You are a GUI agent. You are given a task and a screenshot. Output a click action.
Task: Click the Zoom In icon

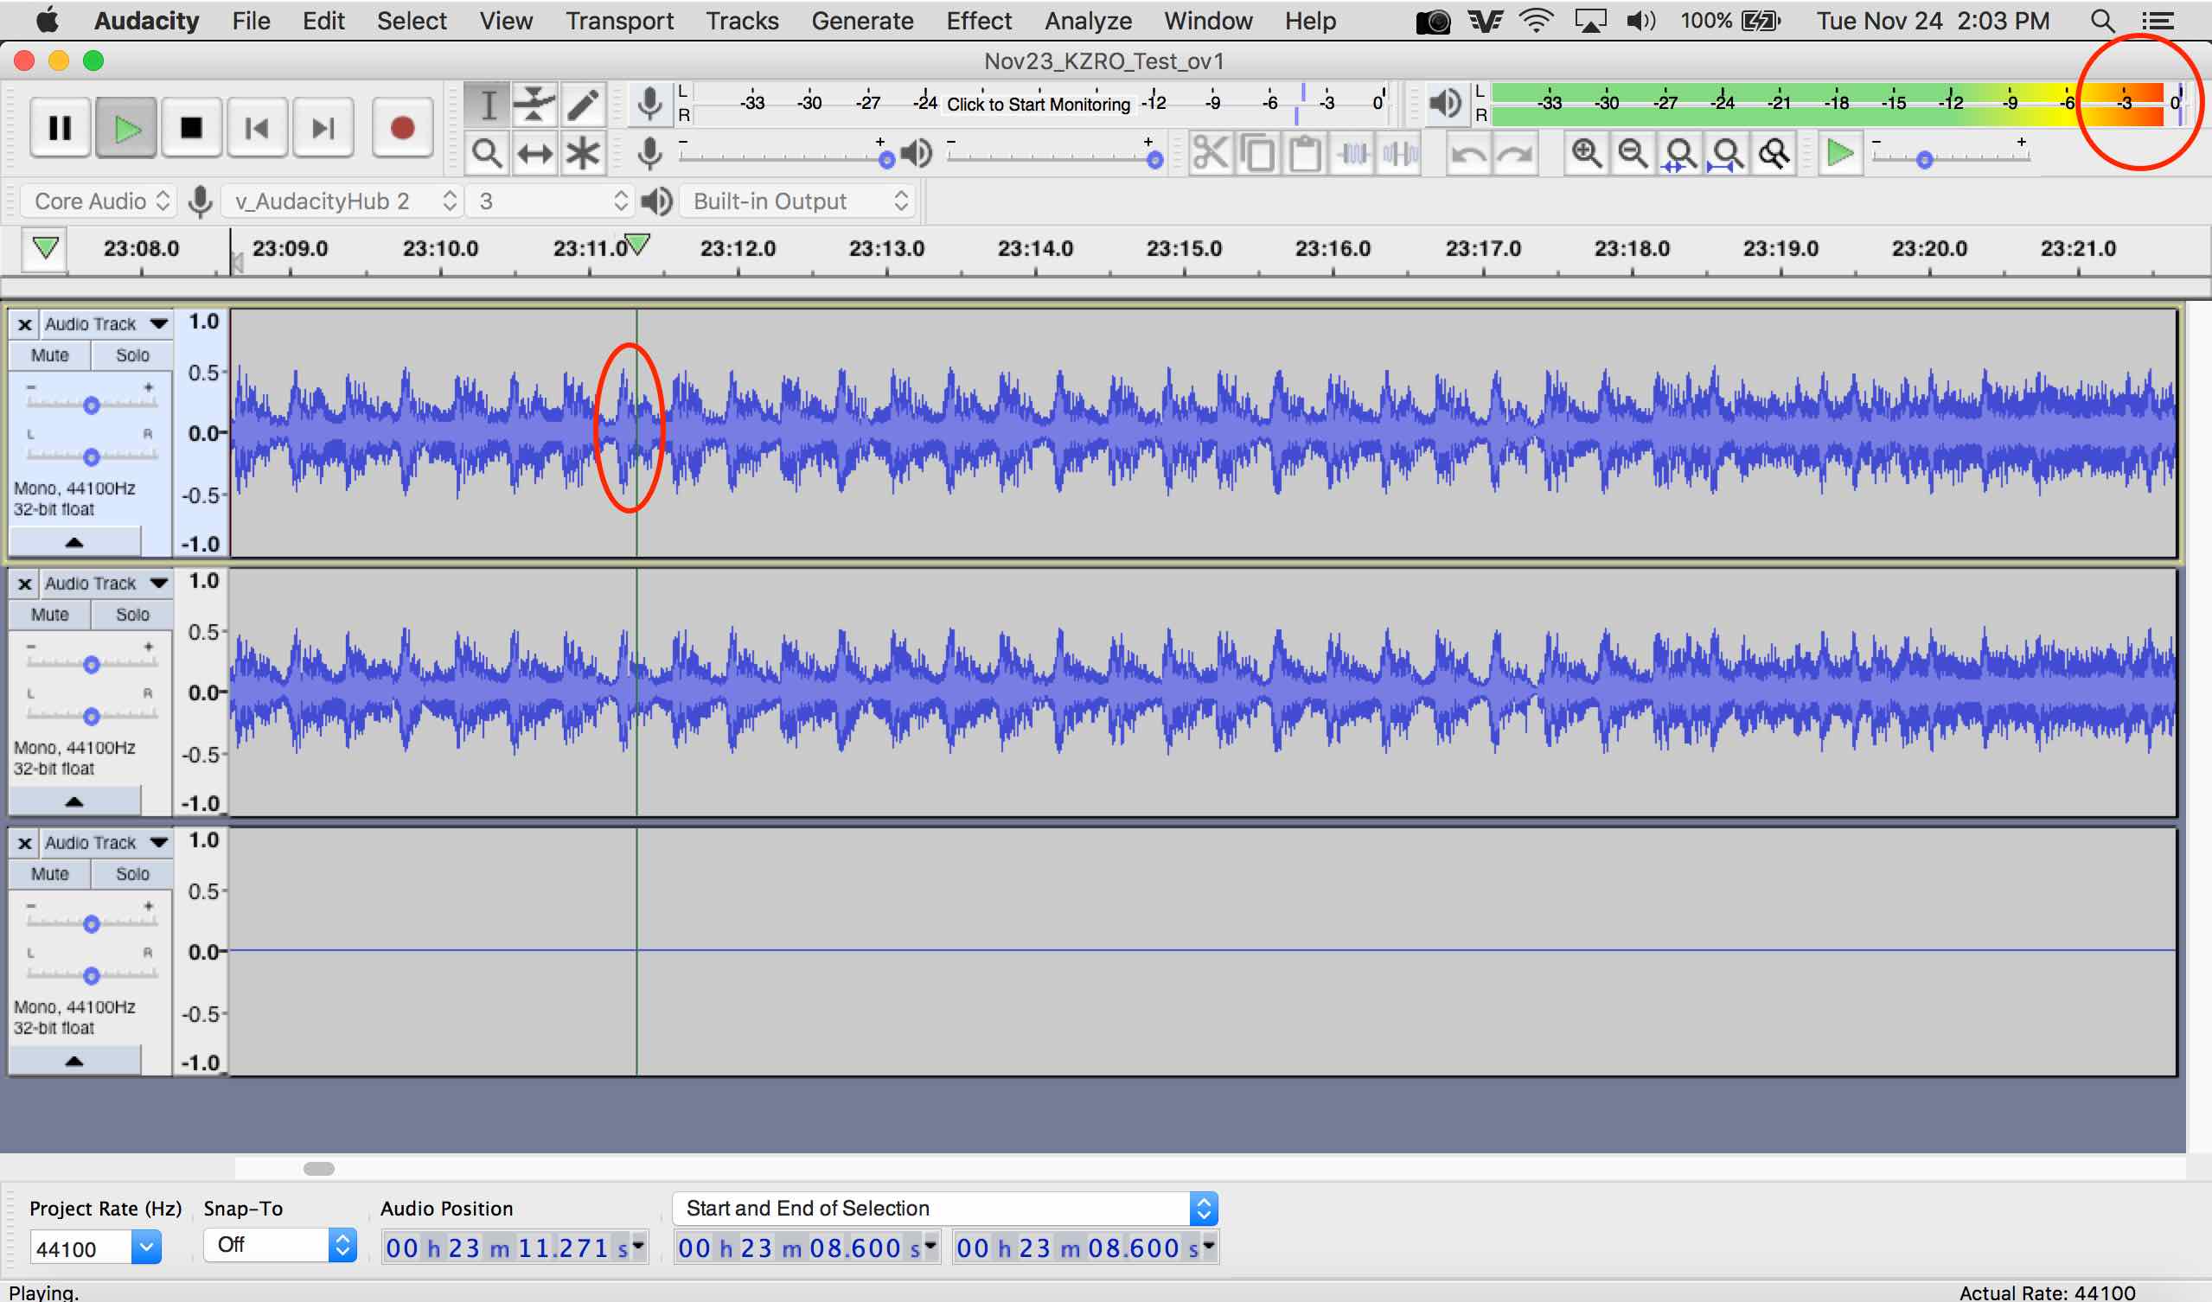[1586, 152]
